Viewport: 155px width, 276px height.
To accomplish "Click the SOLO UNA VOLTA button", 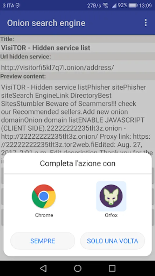I will point(112,241).
